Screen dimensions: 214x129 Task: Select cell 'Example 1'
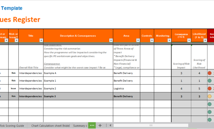(78, 80)
